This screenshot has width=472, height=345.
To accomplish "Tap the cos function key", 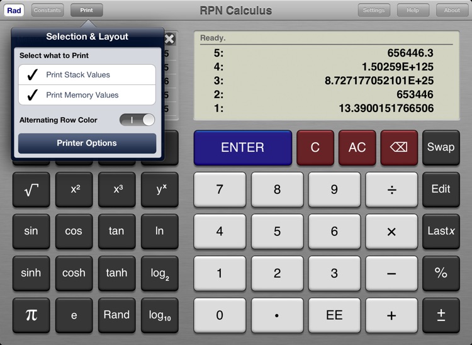I will click(74, 231).
